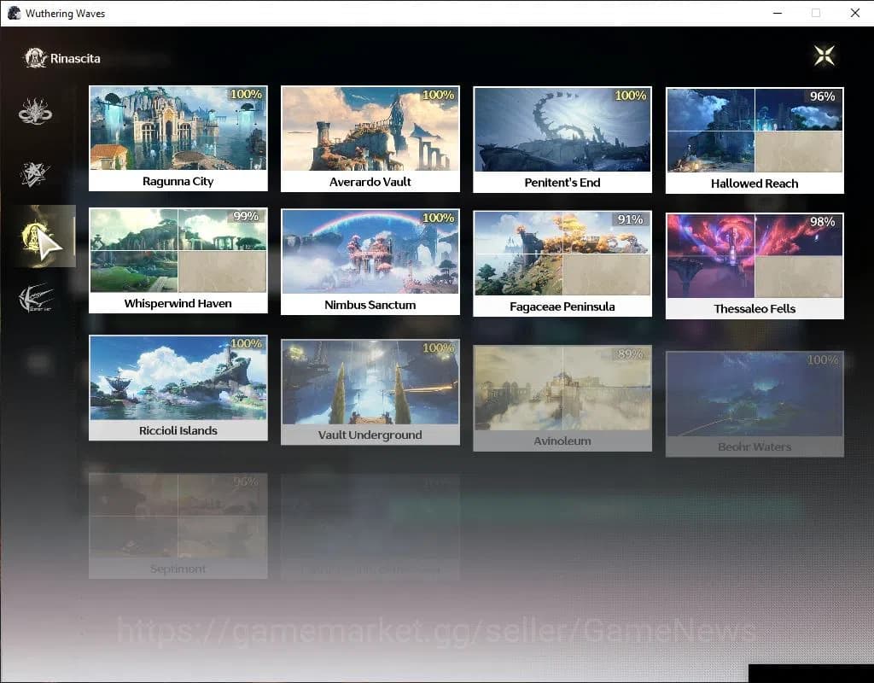Click the Rinascita region title text

pyautogui.click(x=75, y=59)
